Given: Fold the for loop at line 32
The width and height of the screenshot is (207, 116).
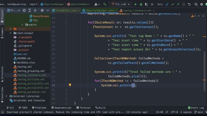Looking at the screenshot, I should click(66, 81).
